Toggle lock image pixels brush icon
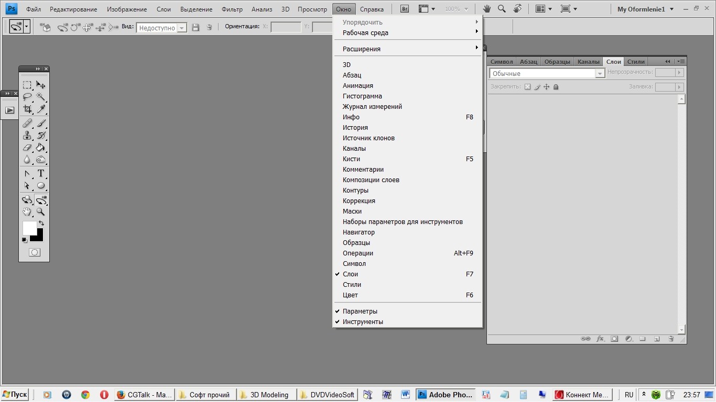 (537, 87)
